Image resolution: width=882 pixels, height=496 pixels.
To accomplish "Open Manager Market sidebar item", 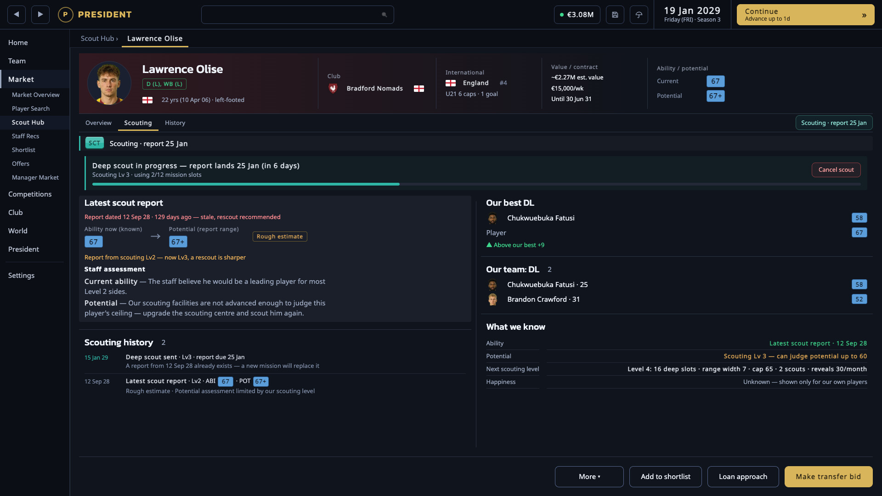I will click(x=35, y=177).
